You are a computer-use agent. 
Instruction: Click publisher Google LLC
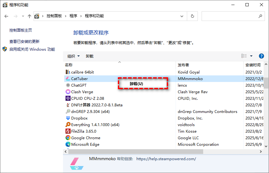(x=188, y=138)
